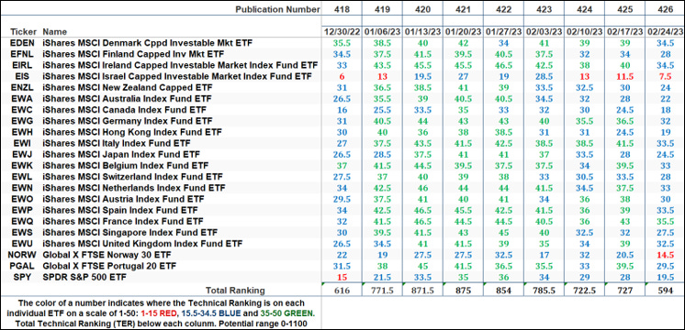Viewport: 685px width, 330px height.
Task: Select total ranking 785.5 cell
Action: (x=544, y=291)
